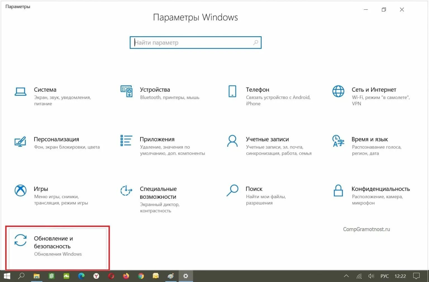Viewport: 429px width, 282px height.
Task: Open the Персонализация settings category
Action: [57, 143]
